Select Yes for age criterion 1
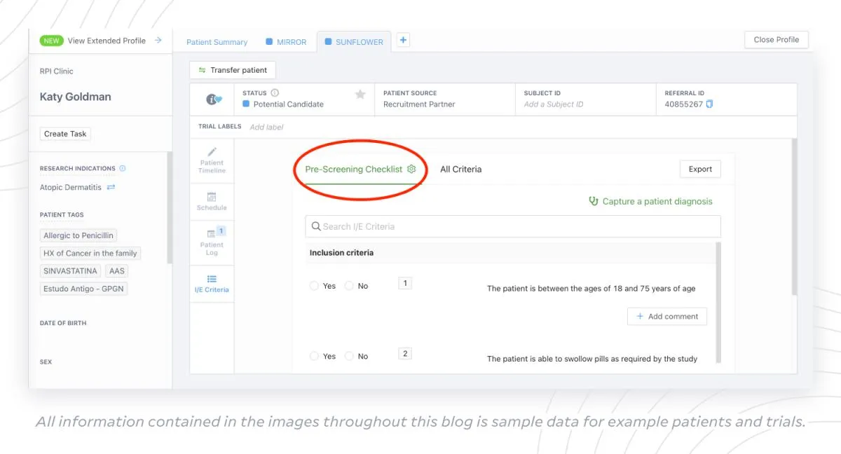The image size is (841, 454). [x=314, y=286]
